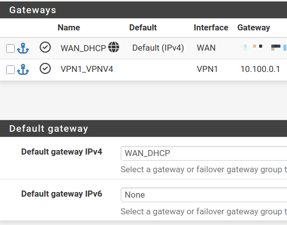Click the Interface column header
The image size is (287, 225).
[x=211, y=28]
